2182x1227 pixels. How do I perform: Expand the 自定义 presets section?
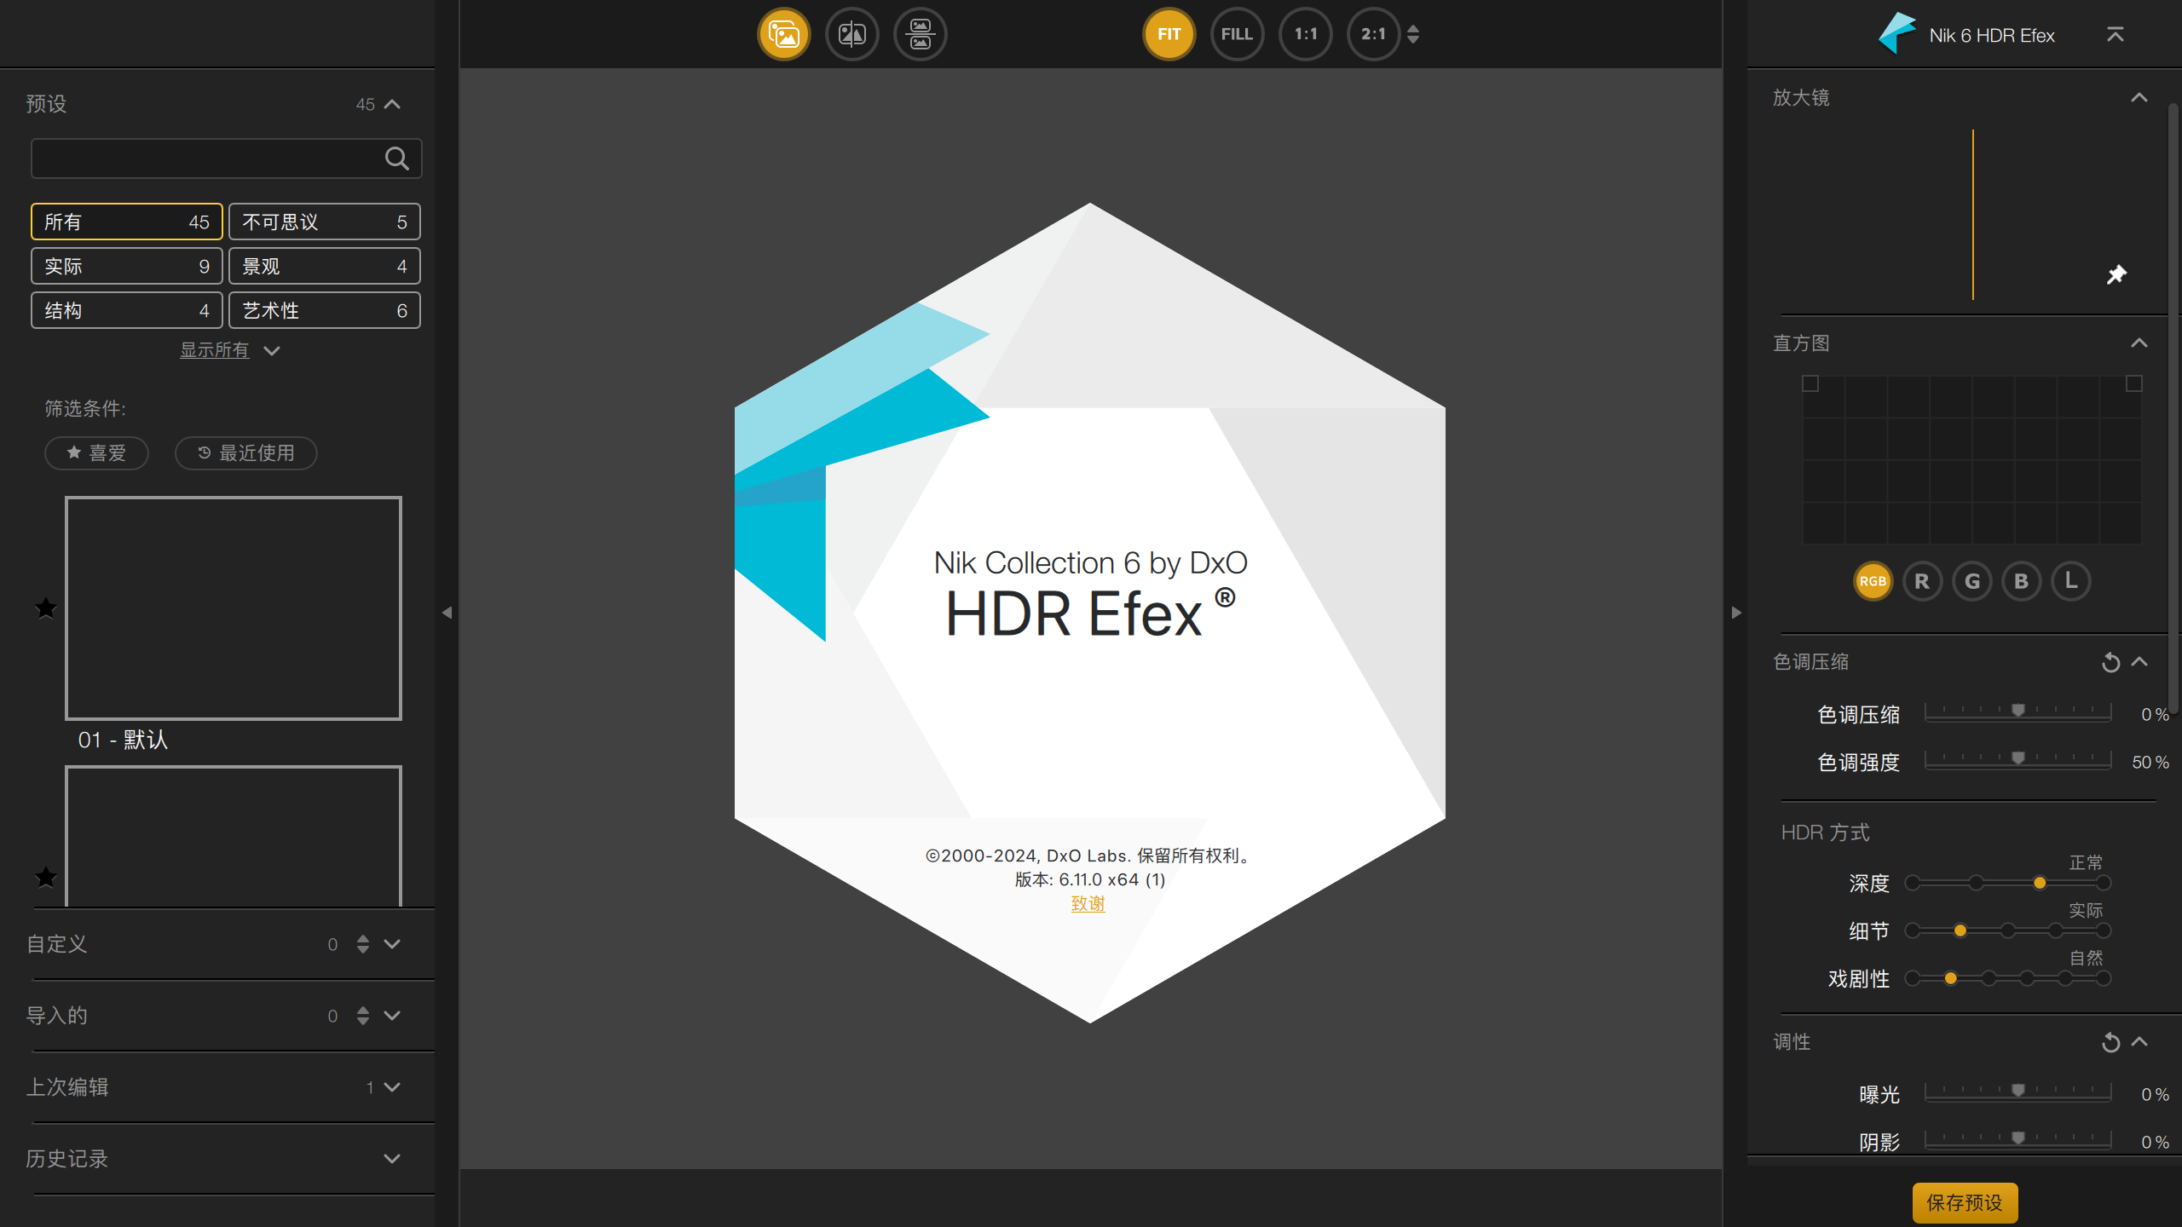click(392, 944)
